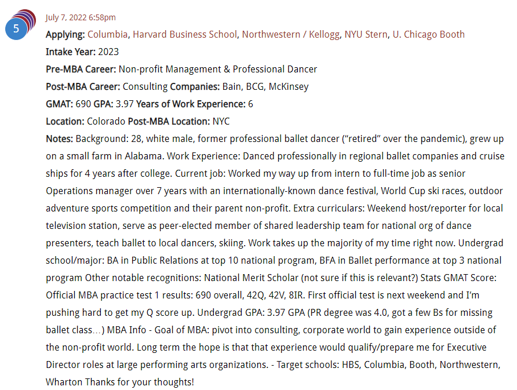Image resolution: width=517 pixels, height=390 pixels.
Task: Select the NYU Stern link
Action: [366, 34]
